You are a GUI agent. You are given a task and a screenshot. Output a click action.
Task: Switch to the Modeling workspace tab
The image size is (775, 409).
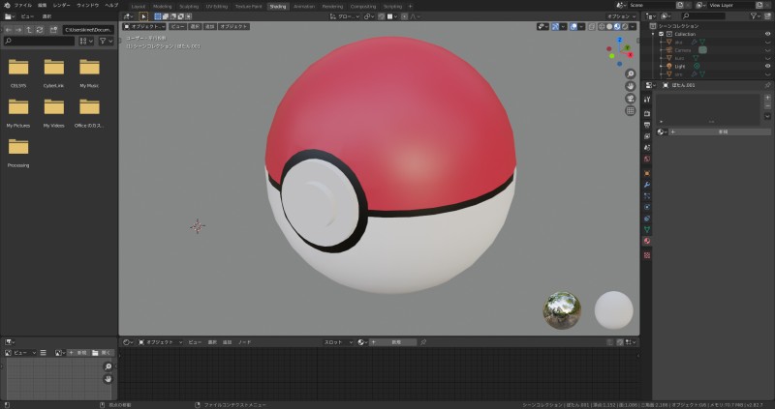pyautogui.click(x=162, y=6)
